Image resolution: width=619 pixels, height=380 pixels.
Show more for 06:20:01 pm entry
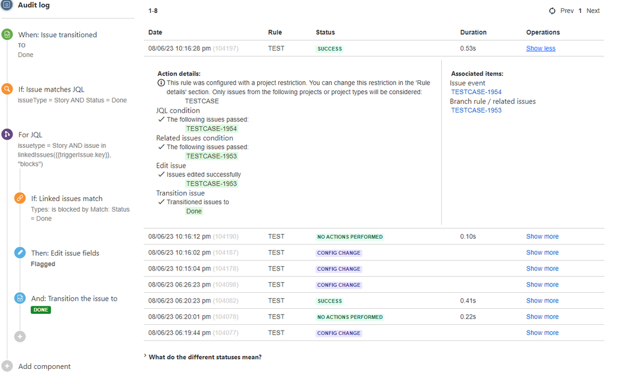pos(542,317)
